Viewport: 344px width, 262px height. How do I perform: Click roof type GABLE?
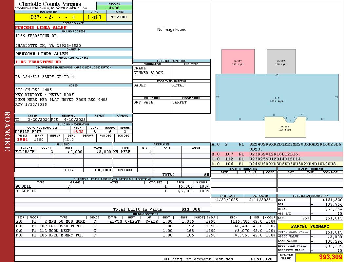[x=140, y=85]
